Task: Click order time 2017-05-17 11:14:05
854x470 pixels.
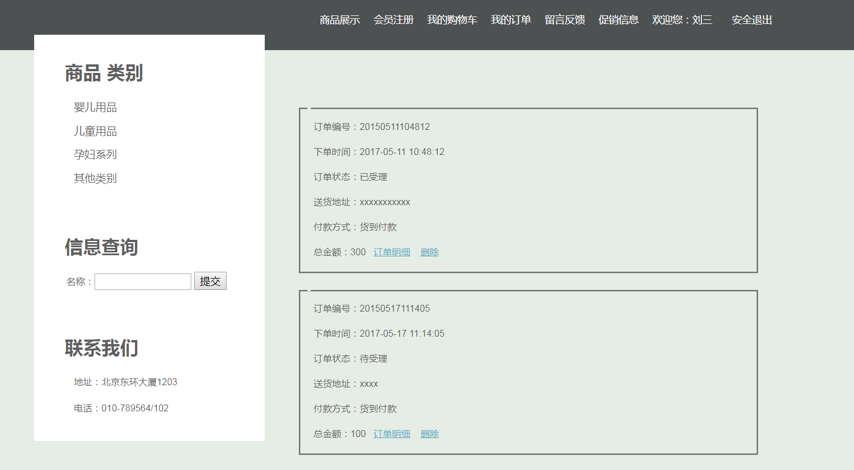Action: 402,333
